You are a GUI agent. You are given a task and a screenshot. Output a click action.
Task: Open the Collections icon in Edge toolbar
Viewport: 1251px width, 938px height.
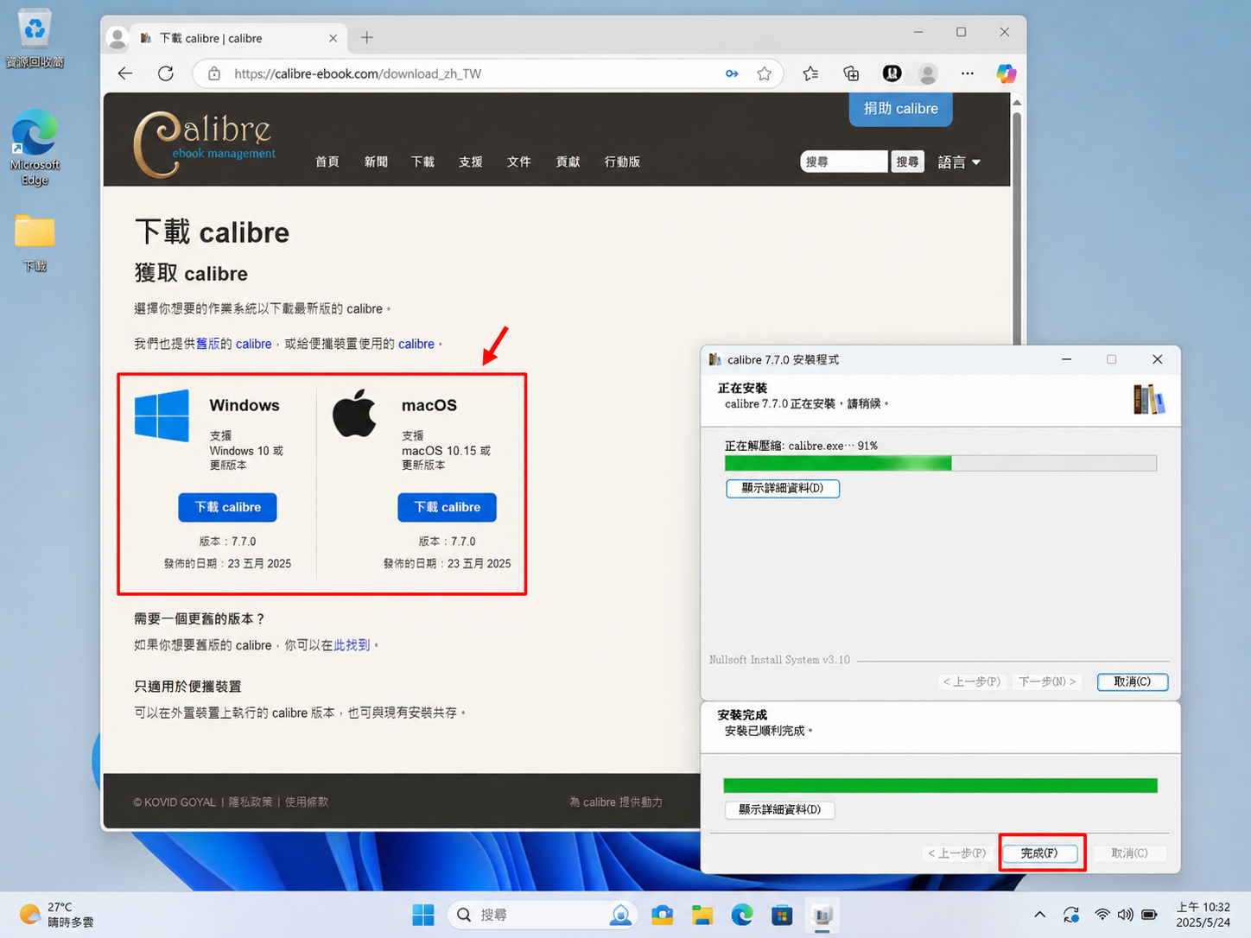click(x=851, y=73)
